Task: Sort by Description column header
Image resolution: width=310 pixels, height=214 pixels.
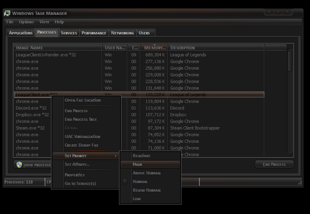Action: (x=216, y=48)
